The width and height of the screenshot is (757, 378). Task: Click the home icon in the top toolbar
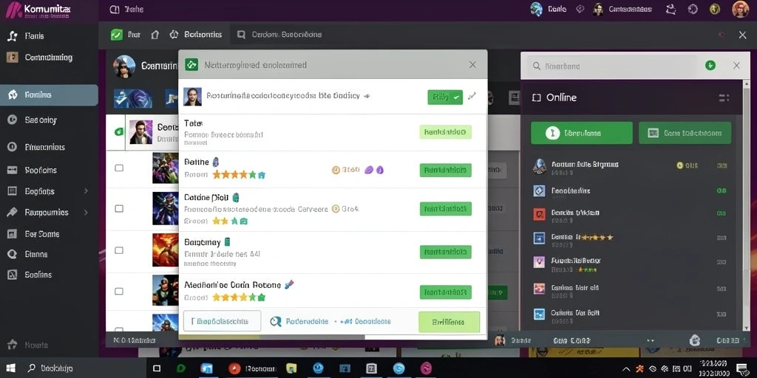pos(155,35)
